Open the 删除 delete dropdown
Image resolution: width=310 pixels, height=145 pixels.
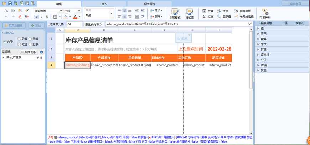click(156, 17)
